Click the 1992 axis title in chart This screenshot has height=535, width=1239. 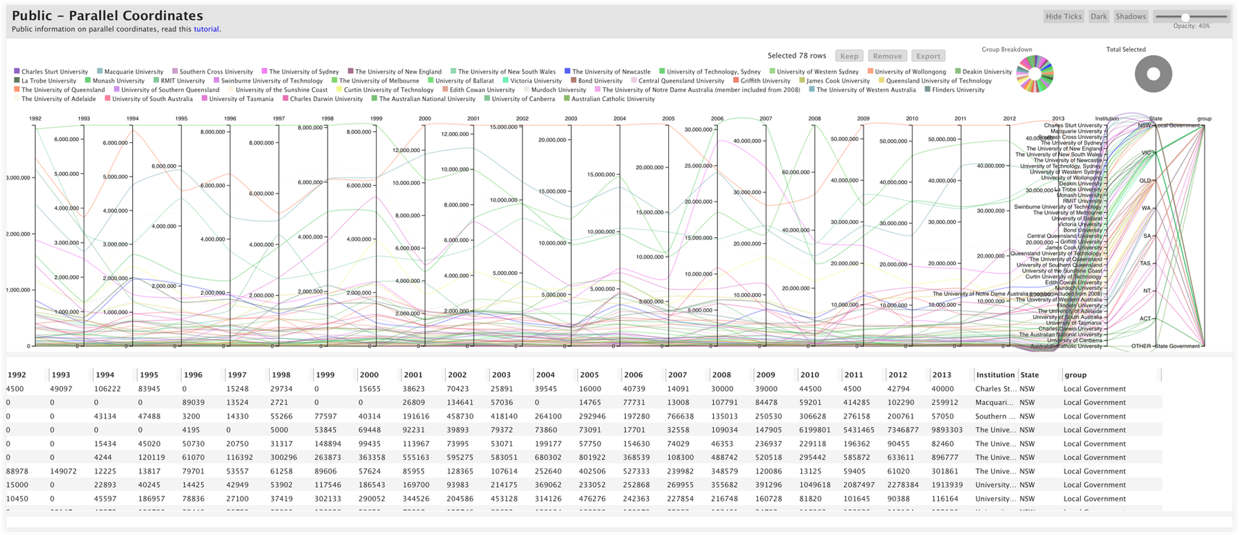[x=35, y=118]
